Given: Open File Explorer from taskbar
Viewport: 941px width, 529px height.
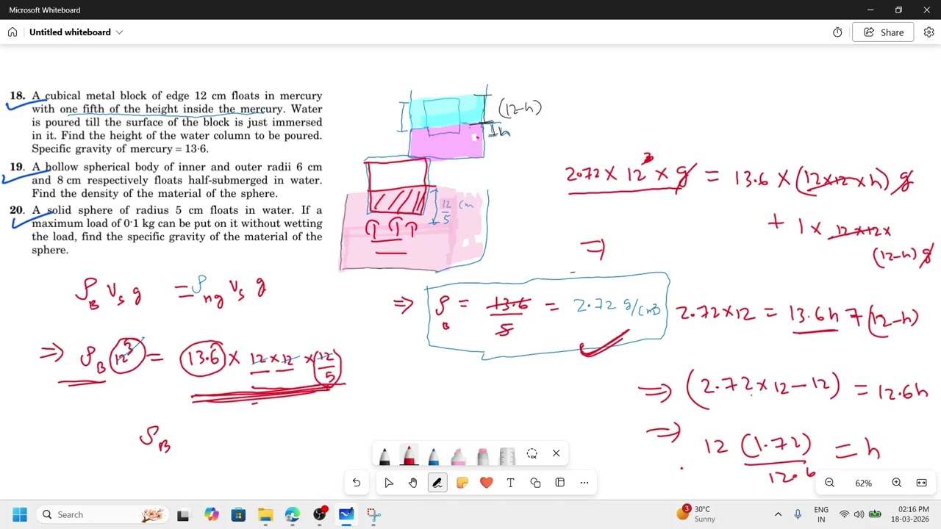Looking at the screenshot, I should point(265,514).
